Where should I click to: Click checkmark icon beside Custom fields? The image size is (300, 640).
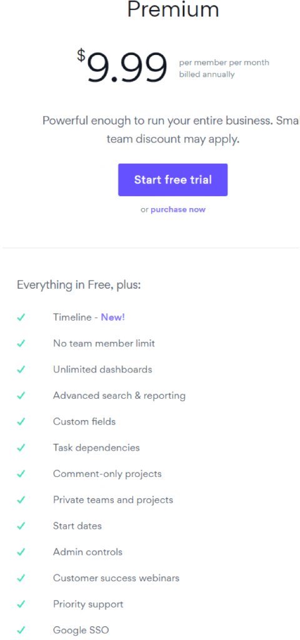(x=21, y=422)
